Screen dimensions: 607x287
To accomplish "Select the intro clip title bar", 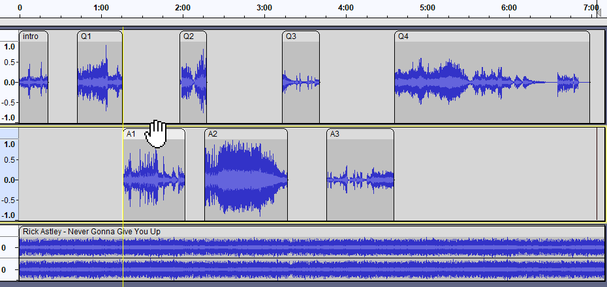I will 33,36.
